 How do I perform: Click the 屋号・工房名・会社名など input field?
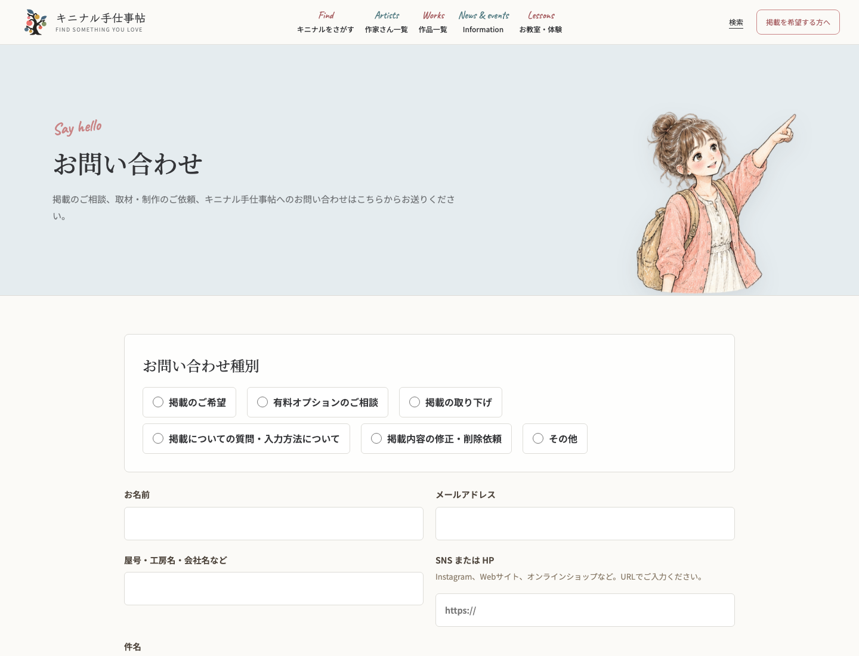point(274,589)
